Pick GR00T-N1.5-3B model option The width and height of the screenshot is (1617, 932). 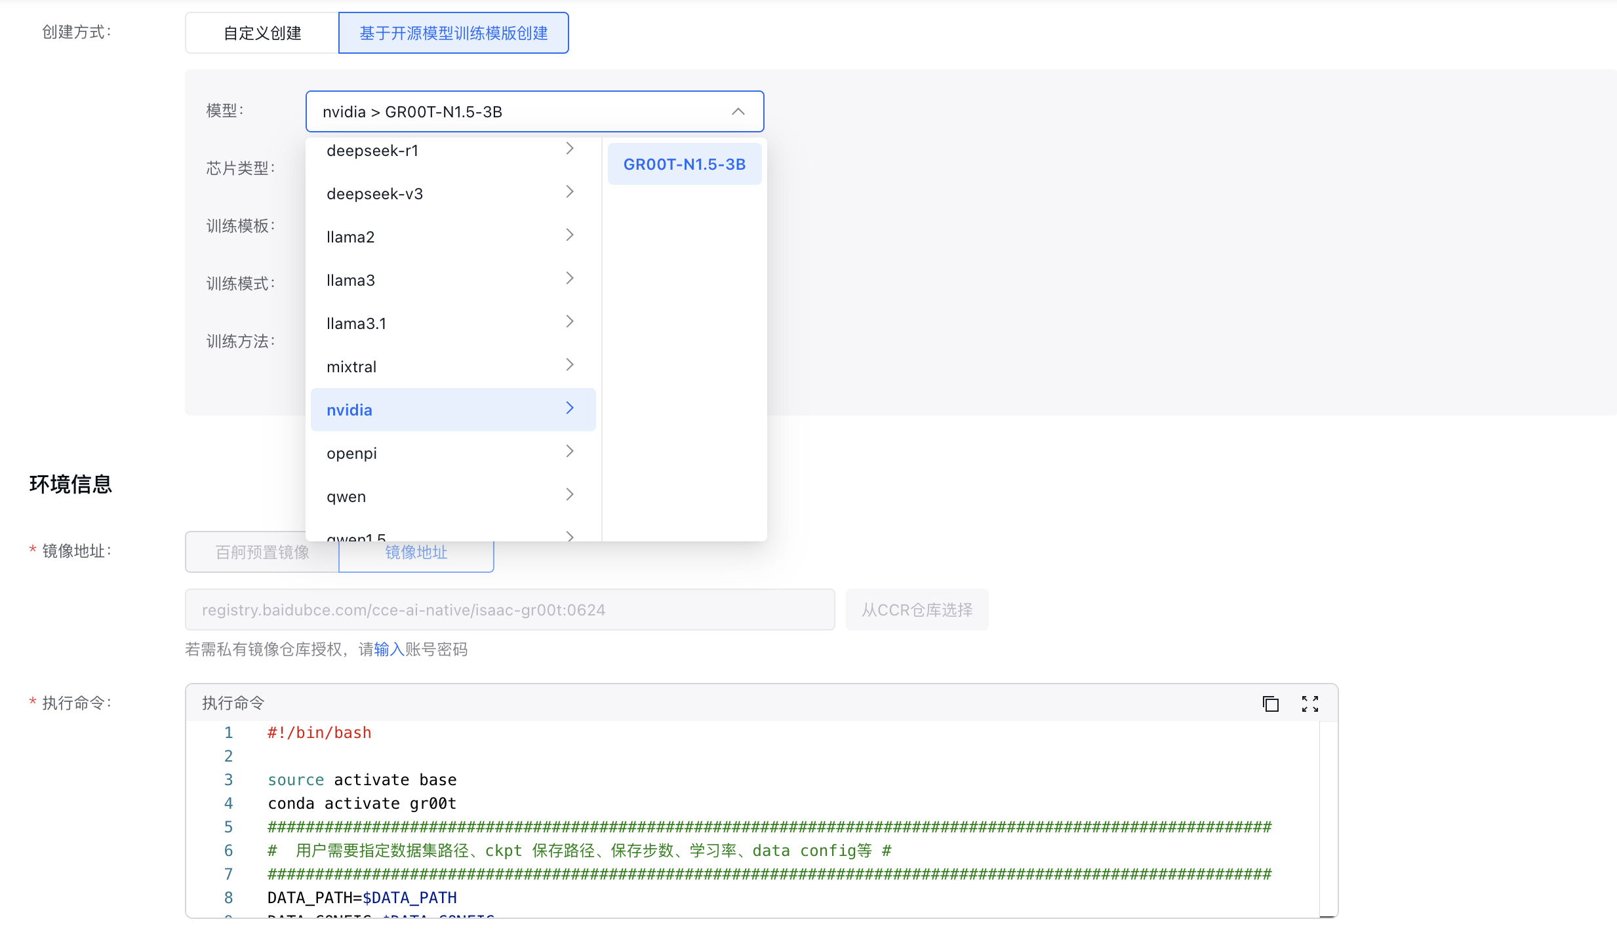click(685, 165)
